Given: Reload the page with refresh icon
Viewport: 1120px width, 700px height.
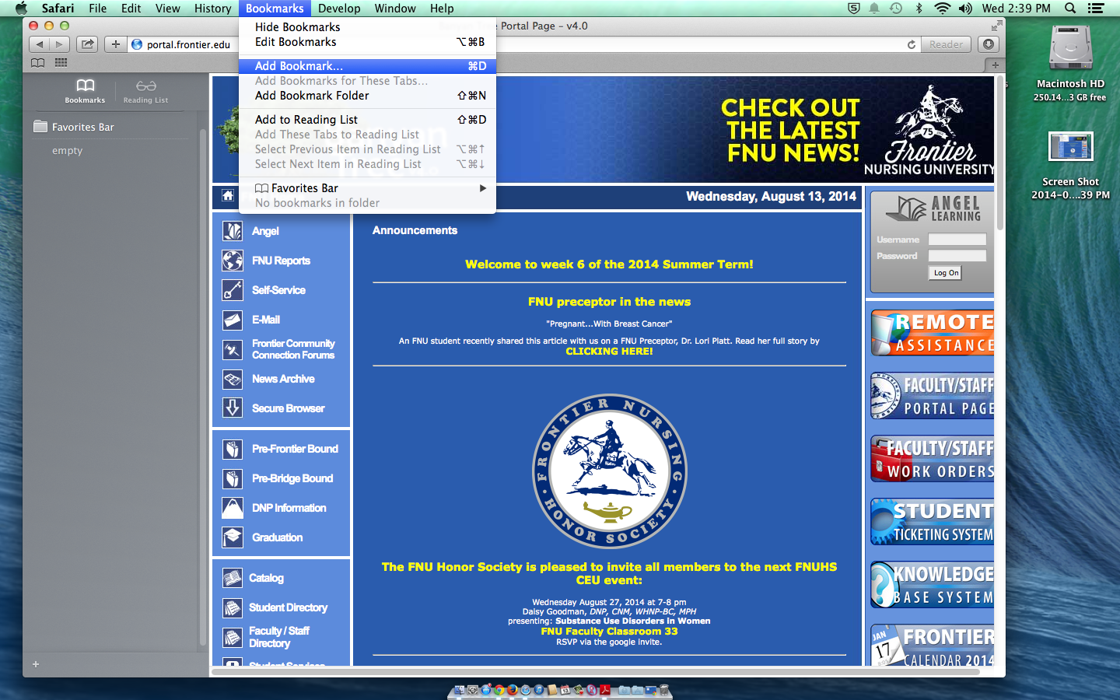Looking at the screenshot, I should 912,44.
